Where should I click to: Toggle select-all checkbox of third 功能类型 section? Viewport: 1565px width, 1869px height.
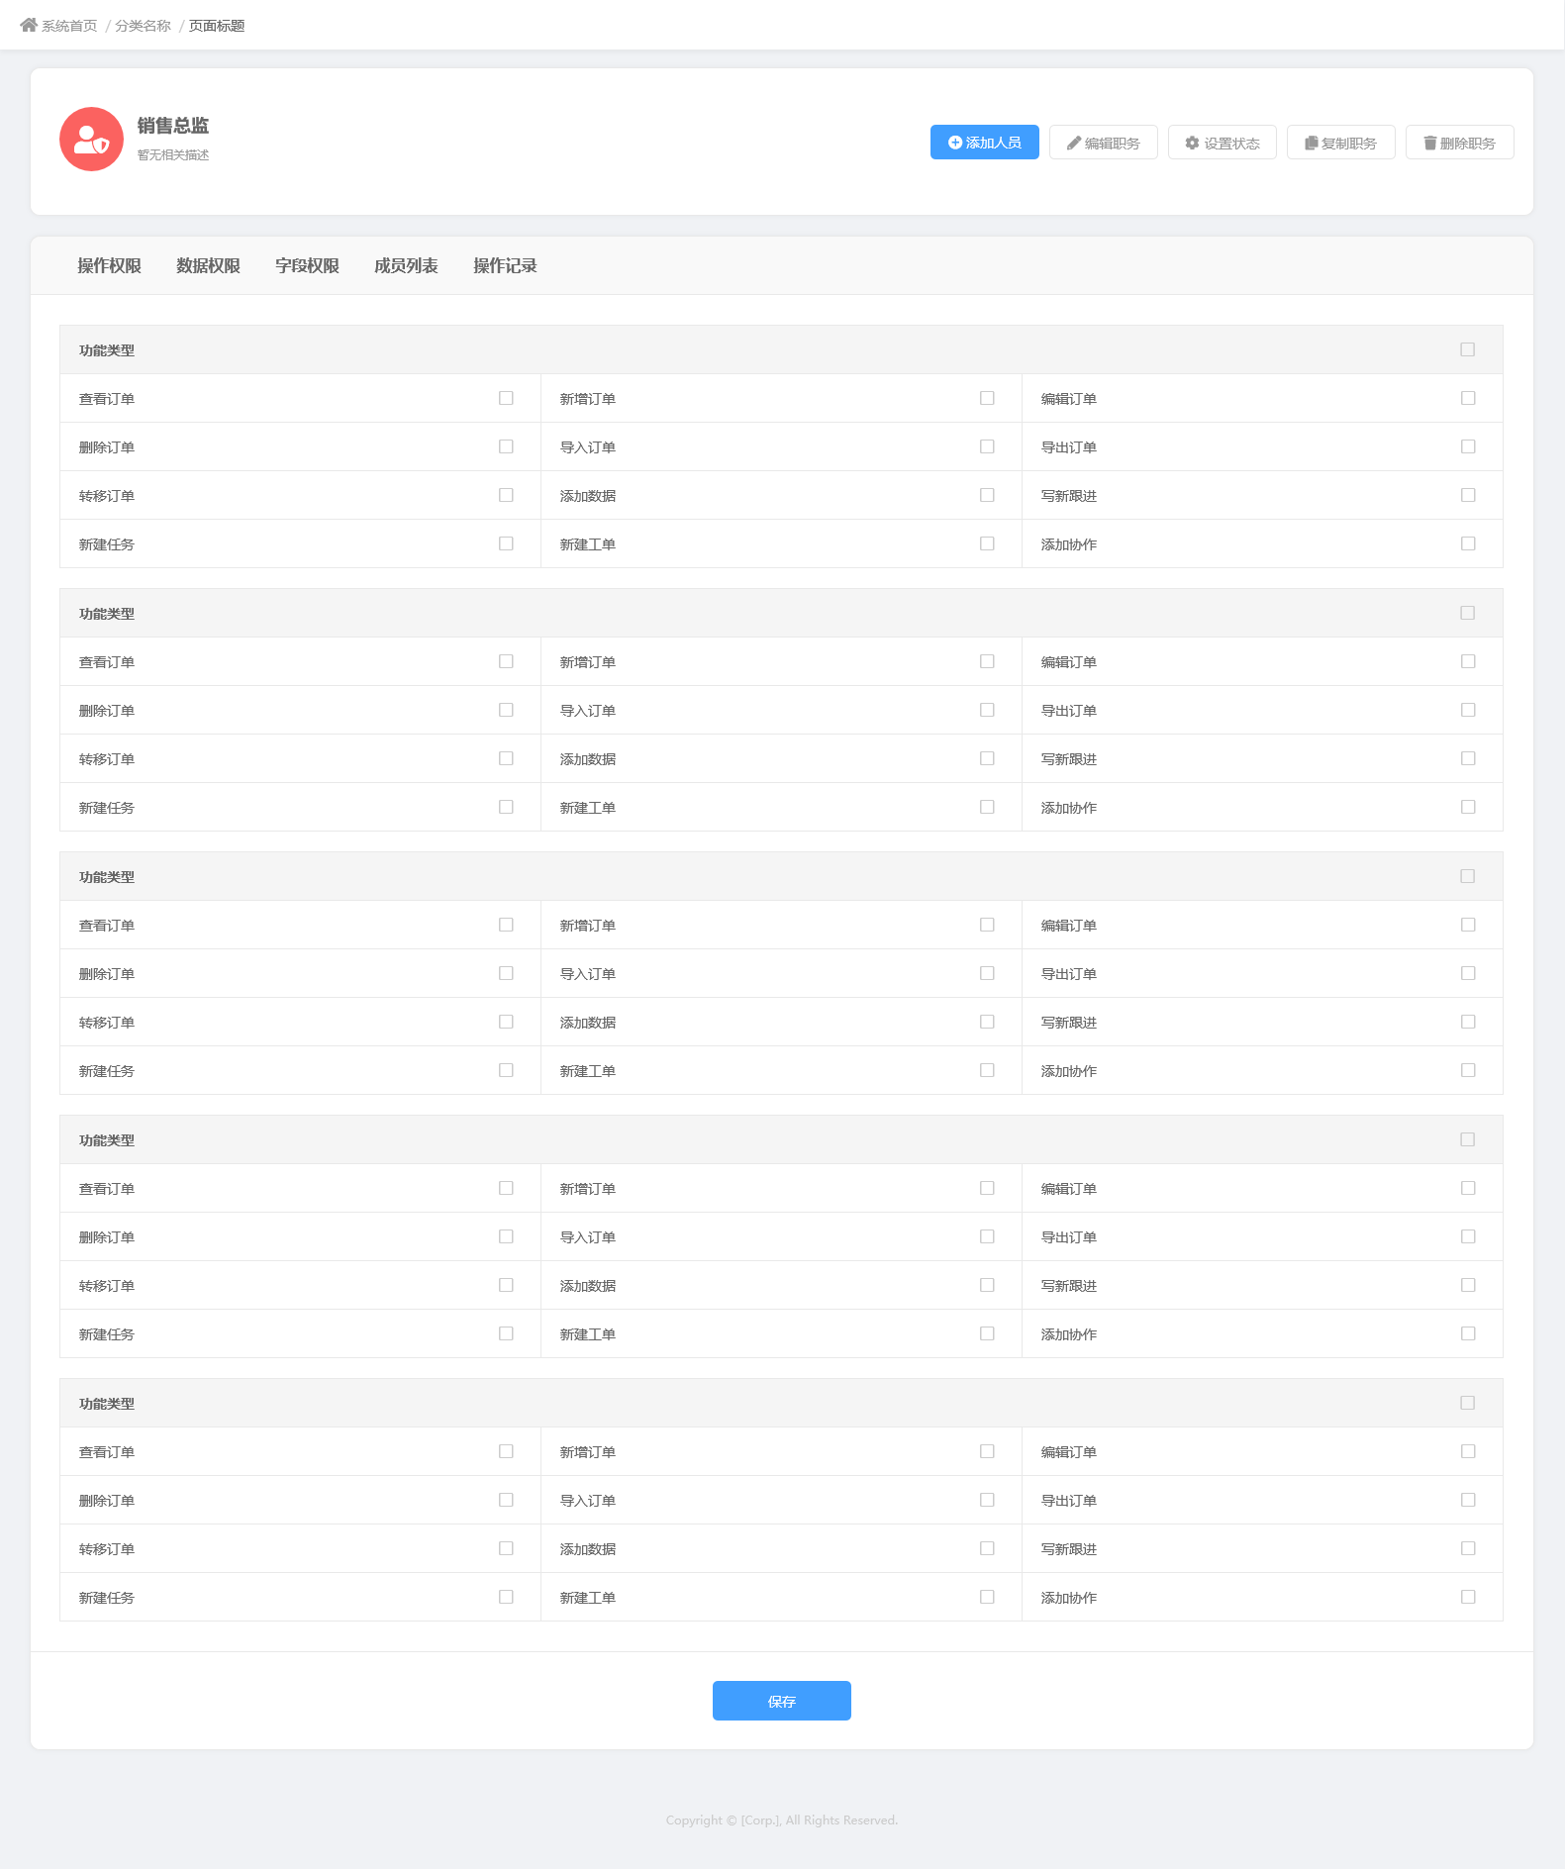coord(1468,876)
